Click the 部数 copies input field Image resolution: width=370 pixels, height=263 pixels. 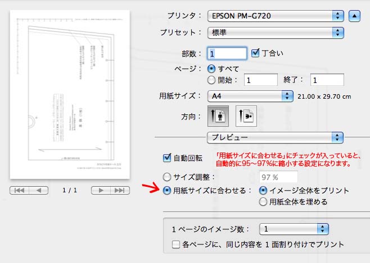(227, 53)
